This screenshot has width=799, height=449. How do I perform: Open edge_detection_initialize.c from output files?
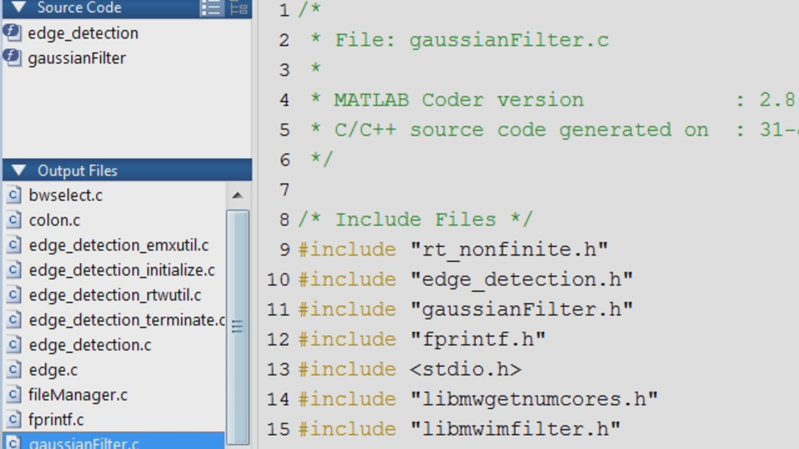[122, 270]
